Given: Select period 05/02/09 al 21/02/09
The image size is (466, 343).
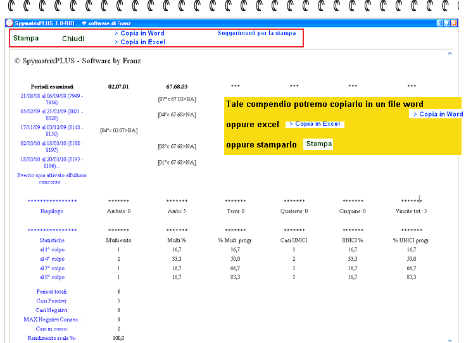Looking at the screenshot, I should click(52, 115).
